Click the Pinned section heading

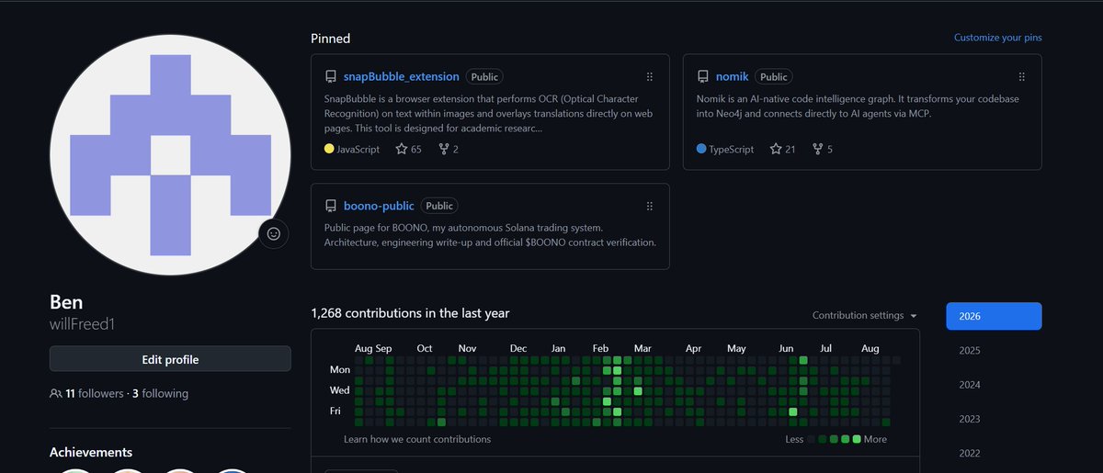point(330,39)
